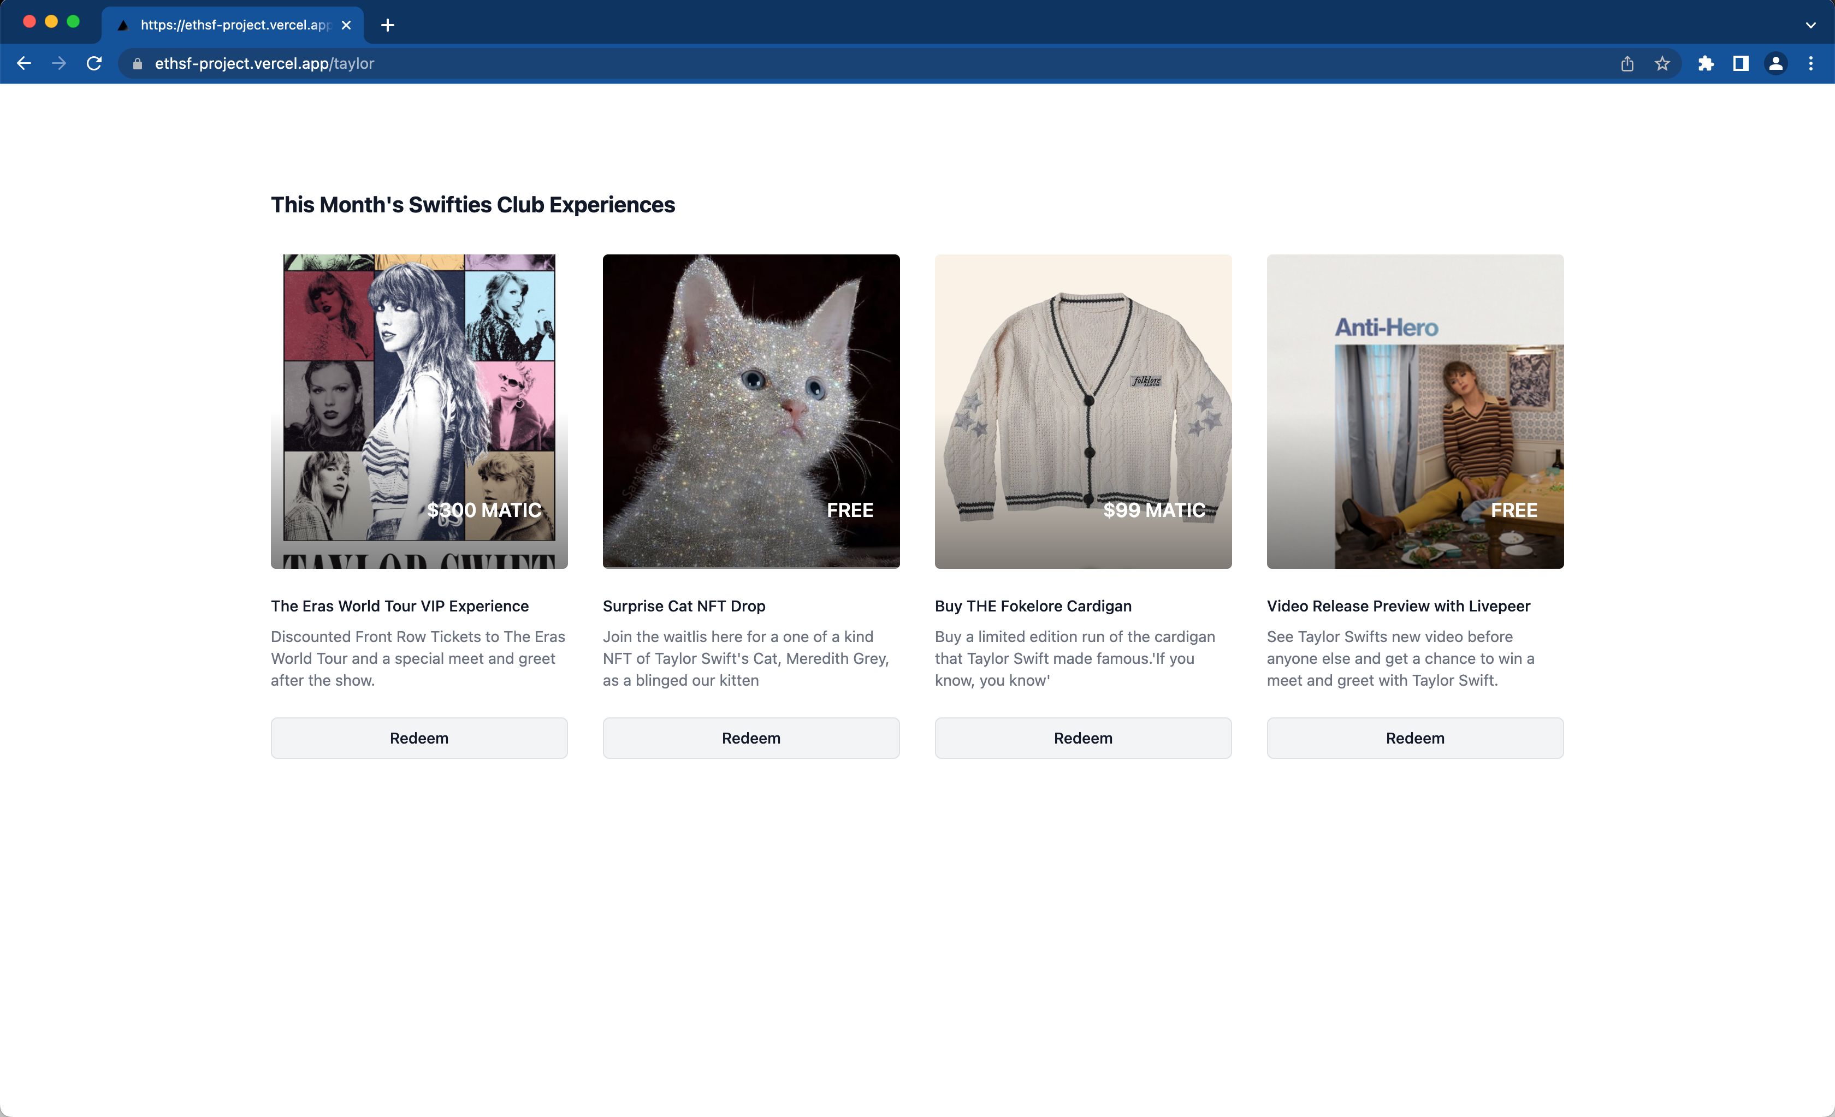Click "Surprise Cat NFT Drop" title
The height and width of the screenshot is (1117, 1835).
684,606
